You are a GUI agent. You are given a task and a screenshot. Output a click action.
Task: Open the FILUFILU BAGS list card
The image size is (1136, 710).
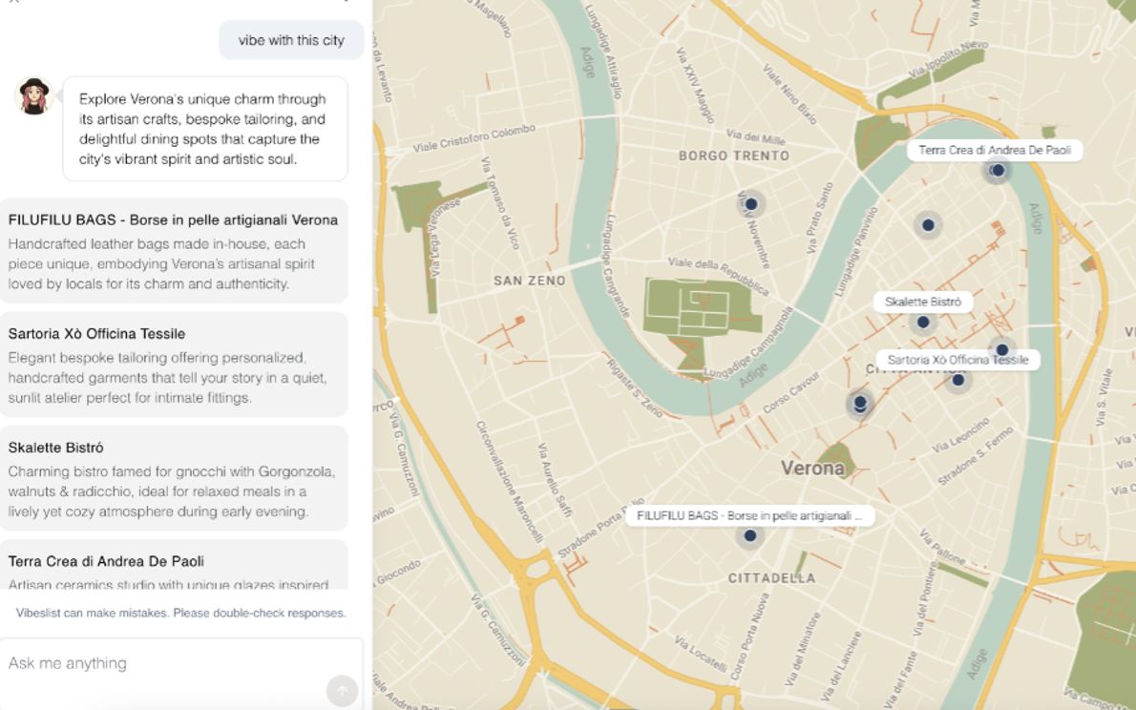coord(173,251)
